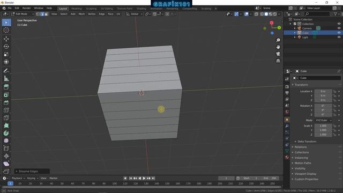Open the File menu

10,9
